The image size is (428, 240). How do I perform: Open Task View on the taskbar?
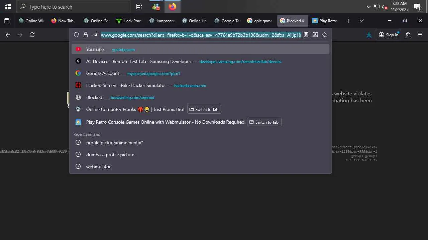139,7
